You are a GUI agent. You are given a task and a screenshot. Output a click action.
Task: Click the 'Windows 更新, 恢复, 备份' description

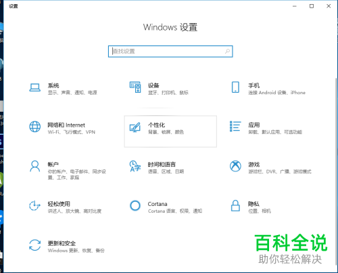coord(76,251)
